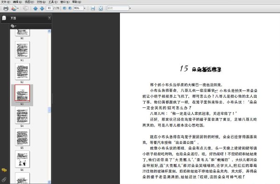Click the zoom percentage field showing 95%
The image size is (280, 184).
point(78,8)
